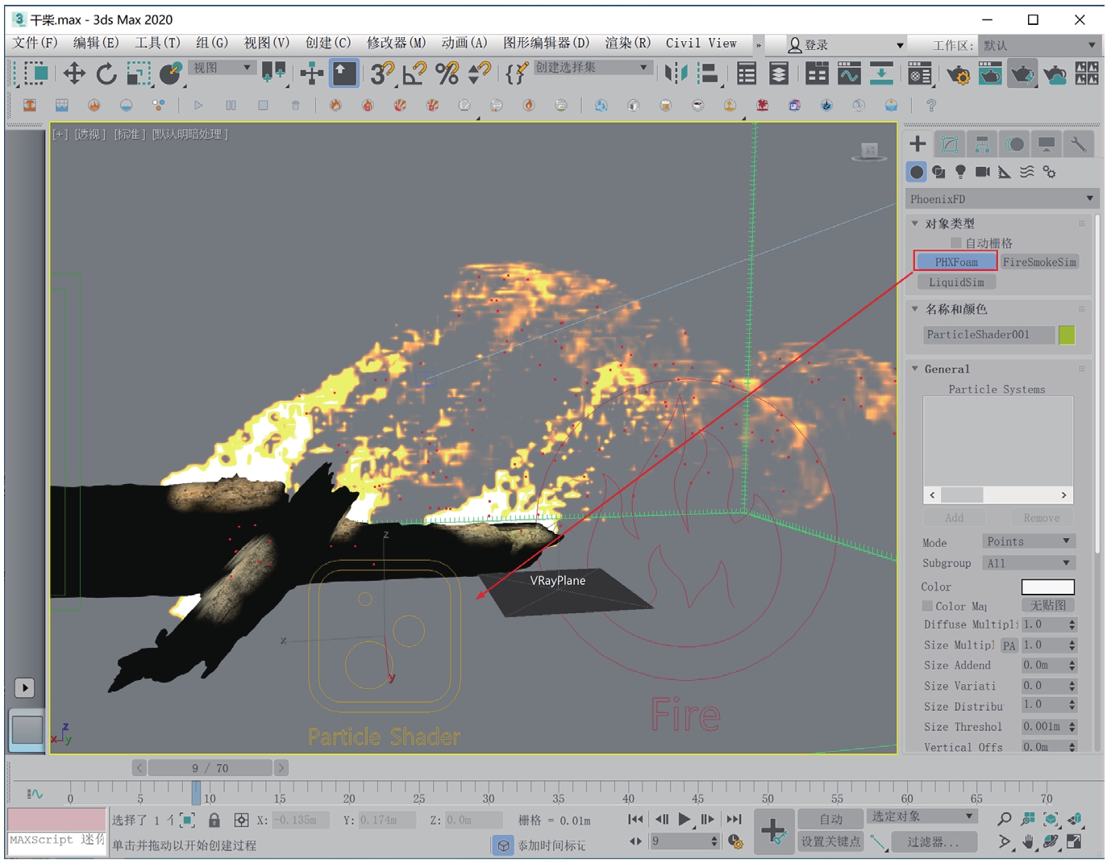The width and height of the screenshot is (1111, 864).
Task: Toggle the Color Map checkbox
Action: [927, 606]
